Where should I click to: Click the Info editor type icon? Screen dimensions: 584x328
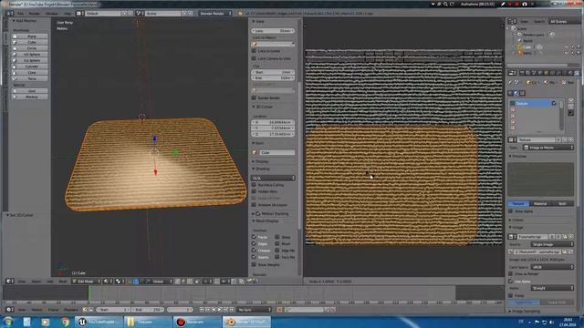click(10, 14)
